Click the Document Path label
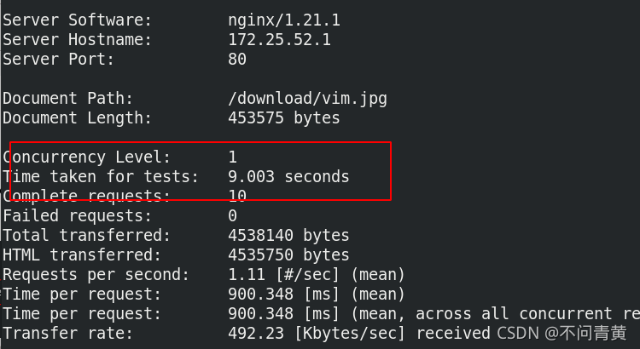640x349 pixels. [x=67, y=99]
